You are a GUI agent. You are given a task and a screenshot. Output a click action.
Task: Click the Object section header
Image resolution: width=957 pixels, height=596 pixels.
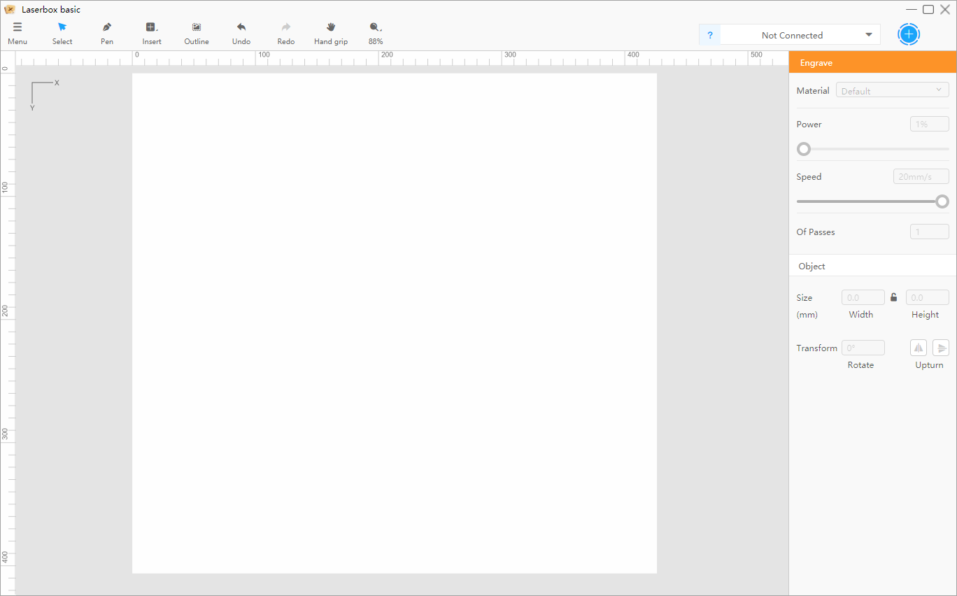pyautogui.click(x=872, y=266)
